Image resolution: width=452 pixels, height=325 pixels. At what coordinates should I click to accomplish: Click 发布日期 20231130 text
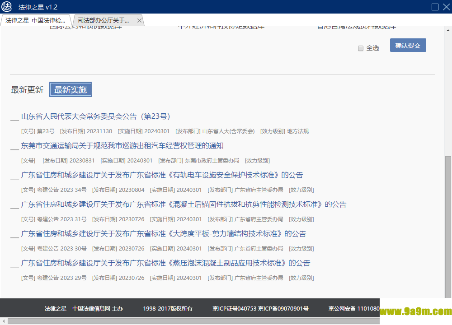coord(86,131)
